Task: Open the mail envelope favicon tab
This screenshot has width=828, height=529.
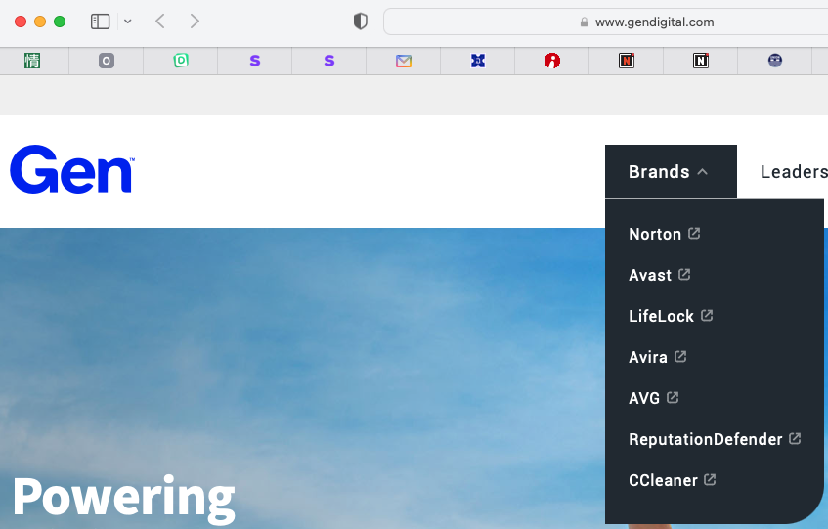Action: coord(404,61)
